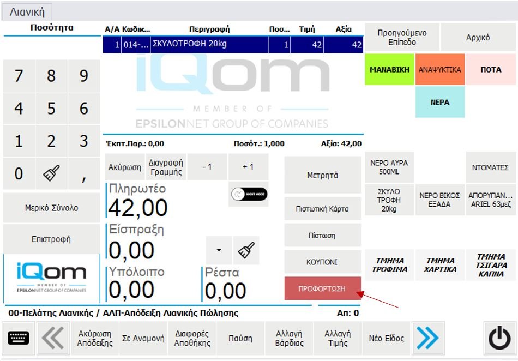Viewport: 518px width, 361px height.
Task: Clear Είσπραξη amount with brush icon
Action: (x=246, y=250)
